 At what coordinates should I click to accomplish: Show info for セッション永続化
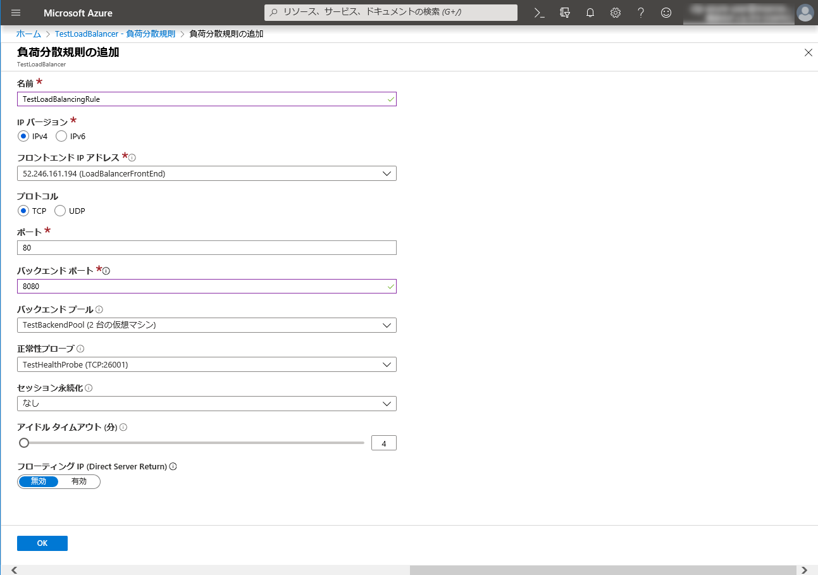coord(89,388)
